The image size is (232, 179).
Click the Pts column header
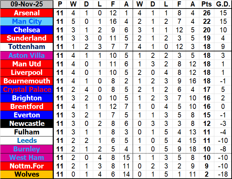point(206,4)
